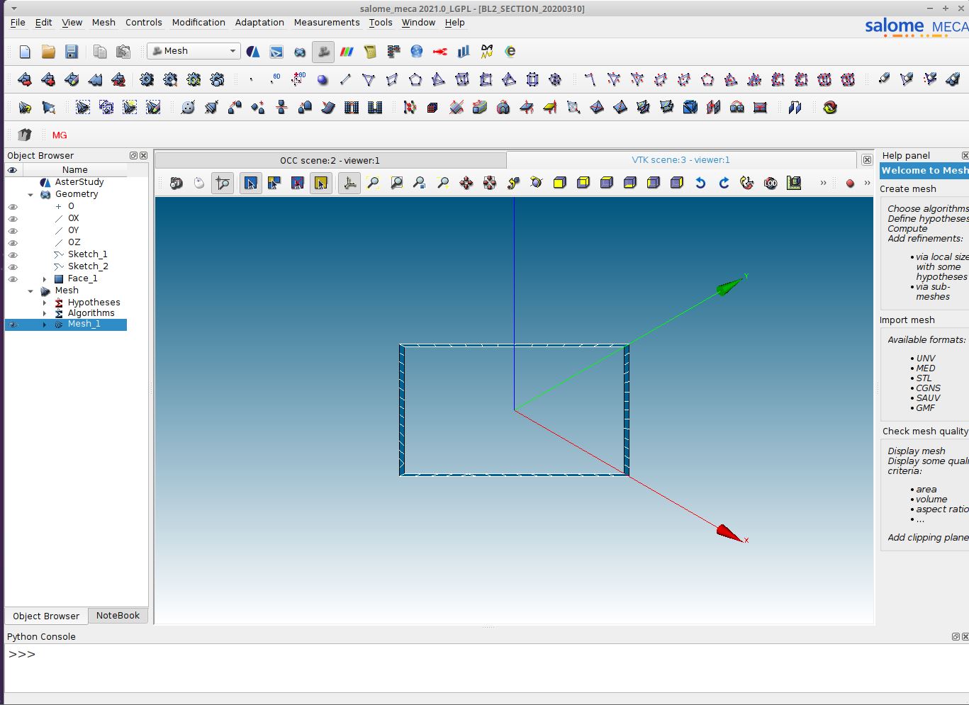
Task: Click Fit All magnifier icon
Action: (x=373, y=183)
